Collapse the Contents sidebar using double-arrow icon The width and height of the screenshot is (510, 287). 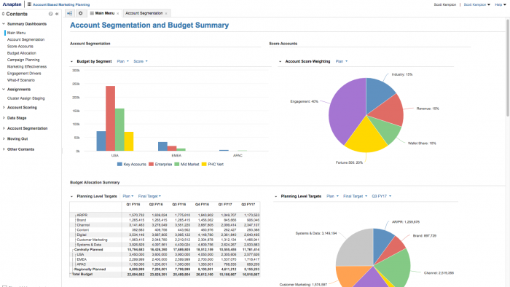point(57,14)
